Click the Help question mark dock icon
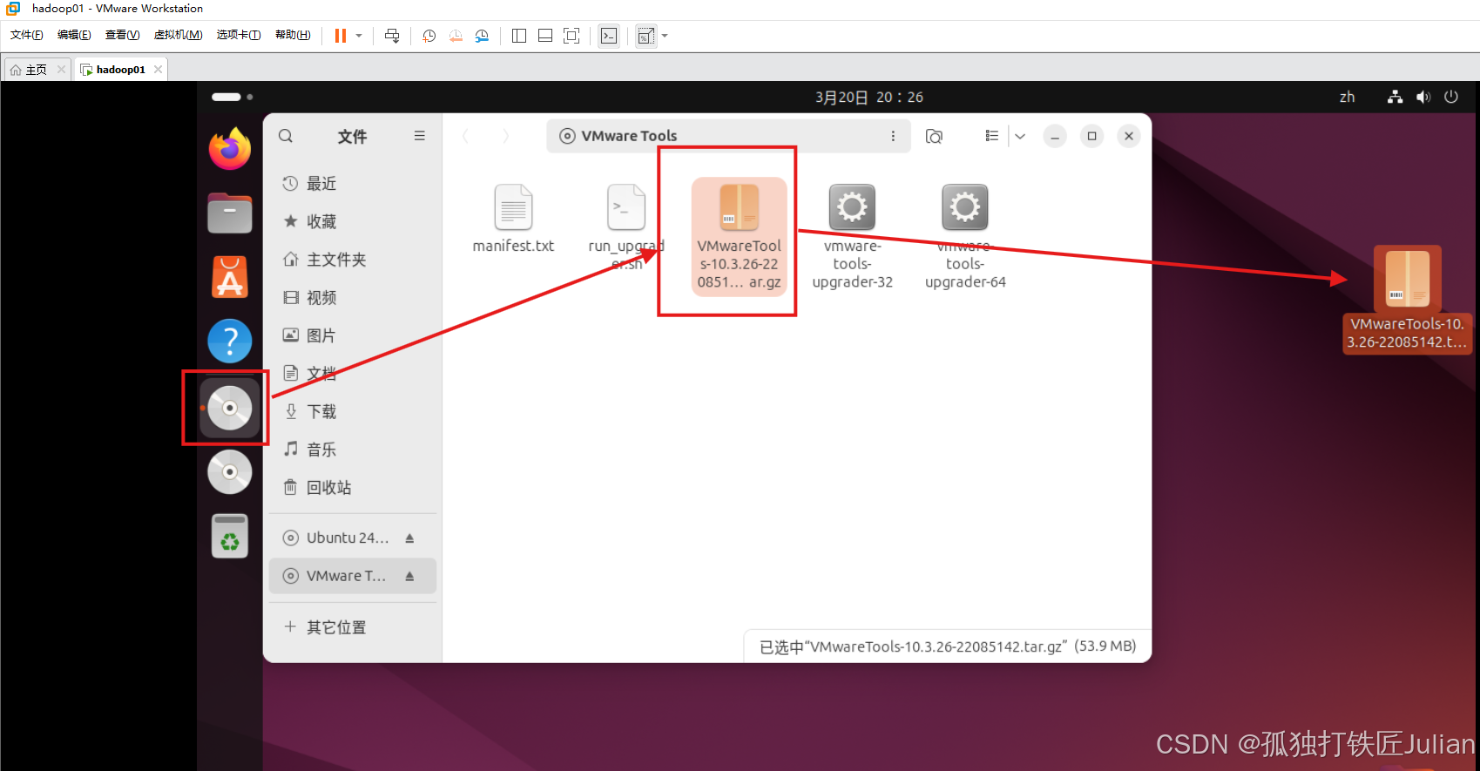 pyautogui.click(x=230, y=341)
